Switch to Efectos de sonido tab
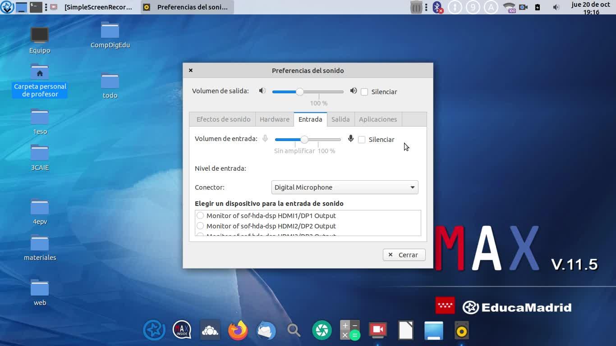The width and height of the screenshot is (616, 346). 223,119
